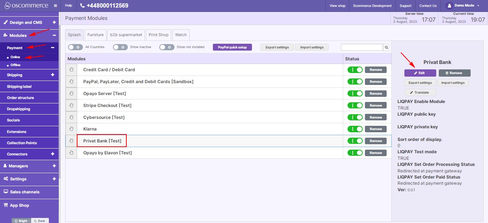The image size is (488, 223).
Task: Turn off Stripe Checkout status switch
Action: [355, 106]
